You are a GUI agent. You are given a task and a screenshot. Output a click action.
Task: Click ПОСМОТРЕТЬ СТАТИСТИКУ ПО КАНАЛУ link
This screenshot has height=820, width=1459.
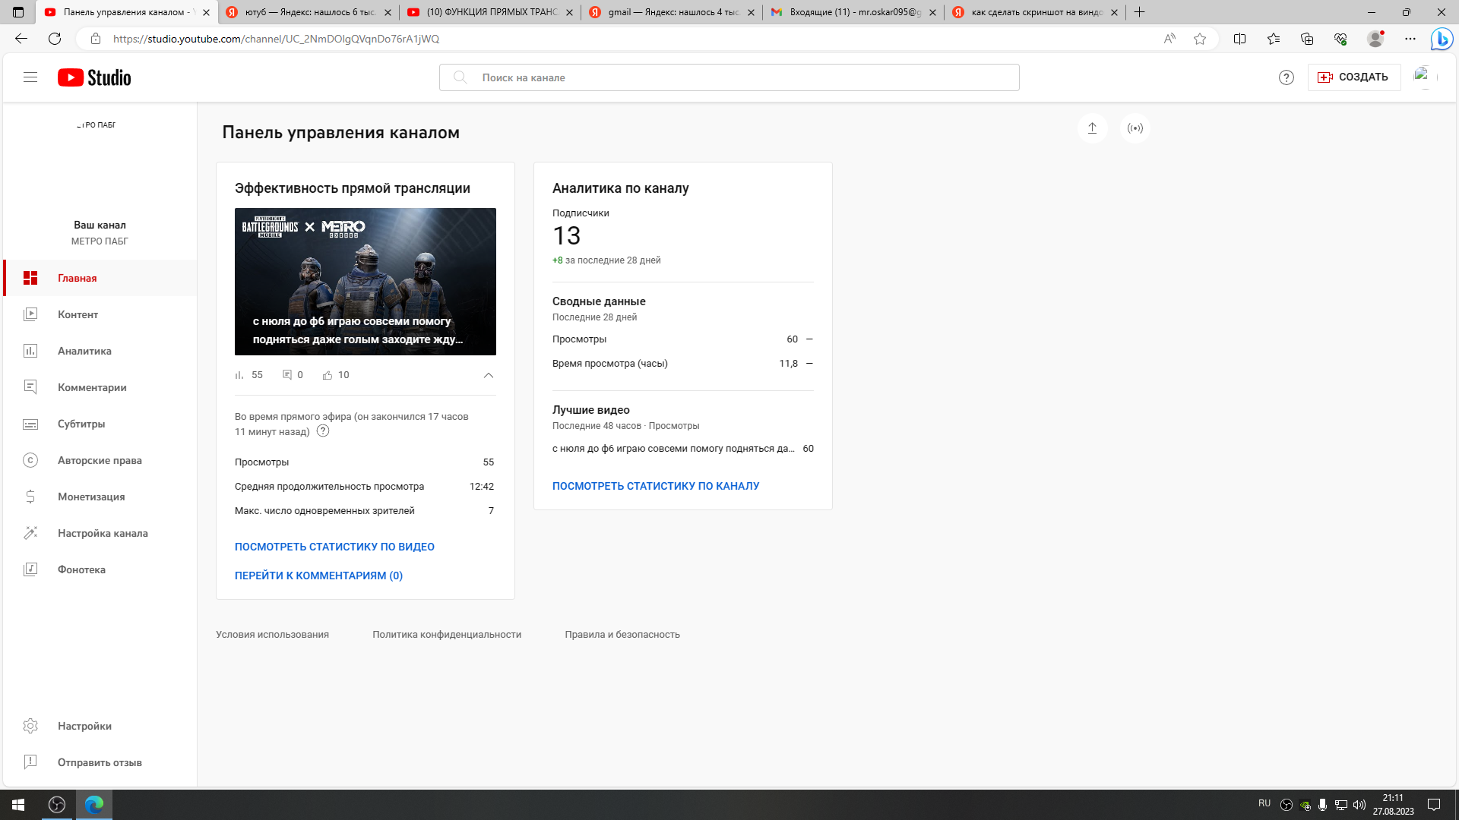tap(656, 486)
